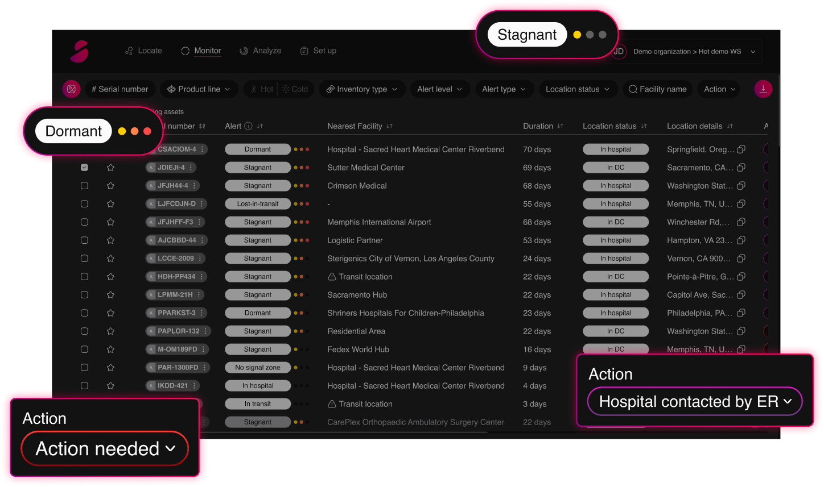Screen dimensions: 824x487
Task: Open the Locate tab
Action: (x=143, y=51)
